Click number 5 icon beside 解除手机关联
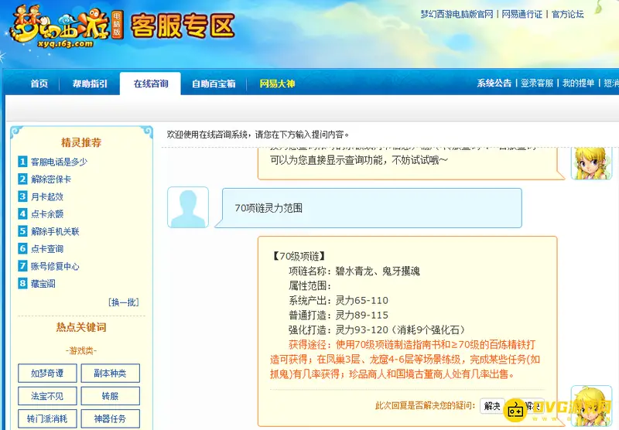Viewport: 619px width, 430px height. (x=22, y=230)
